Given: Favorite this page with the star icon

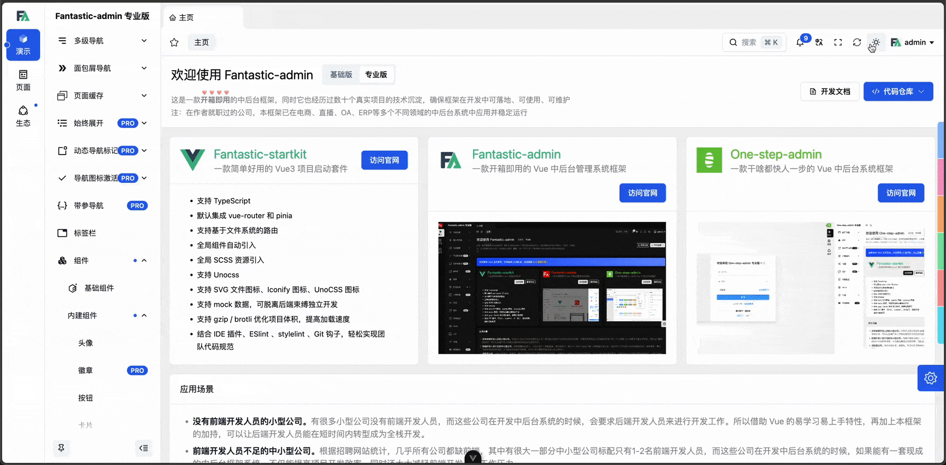Looking at the screenshot, I should [x=174, y=42].
